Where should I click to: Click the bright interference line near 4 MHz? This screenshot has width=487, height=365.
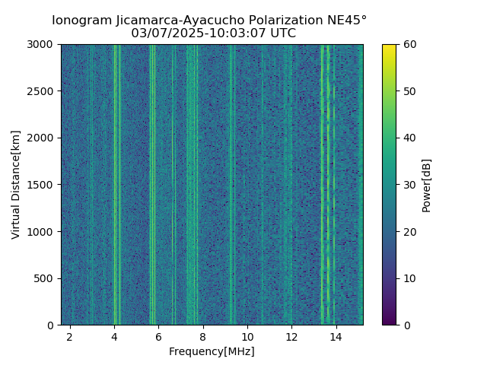[115, 185]
